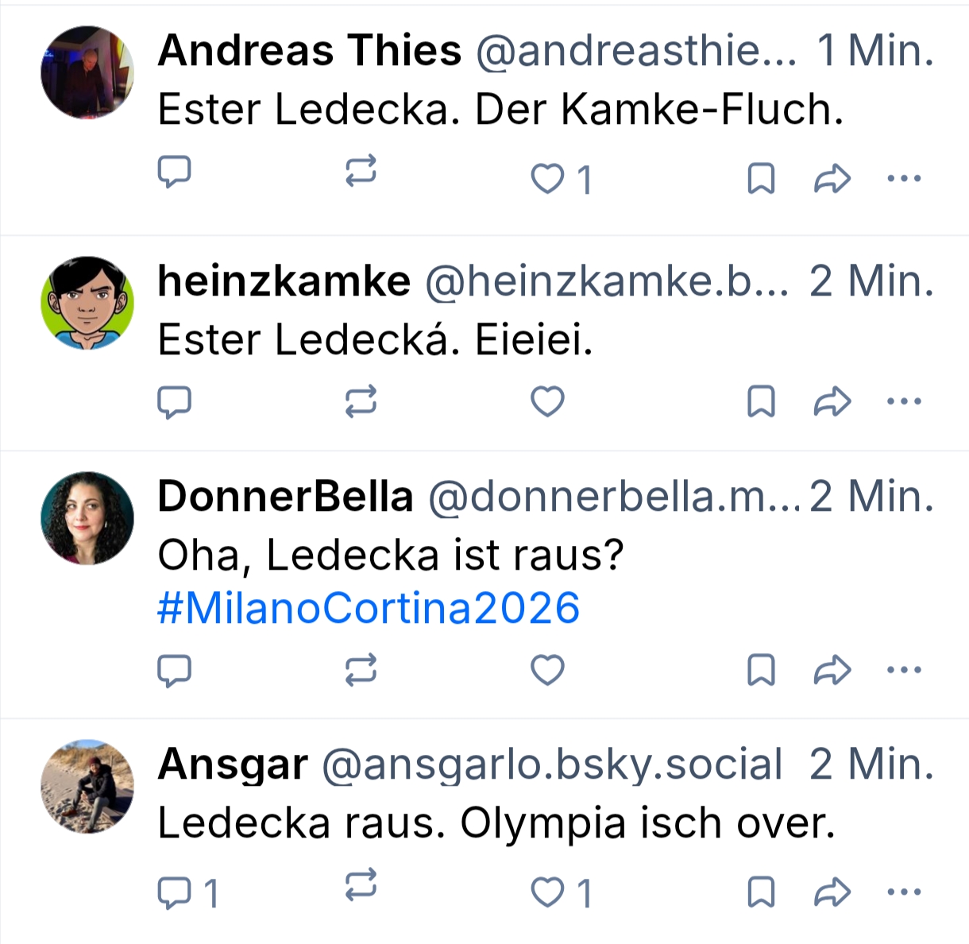This screenshot has height=944, width=969.
Task: Open the DonnerBella profile name
Action: coord(285,497)
